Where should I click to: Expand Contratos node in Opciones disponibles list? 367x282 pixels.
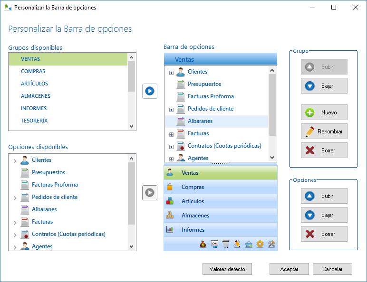[15, 235]
